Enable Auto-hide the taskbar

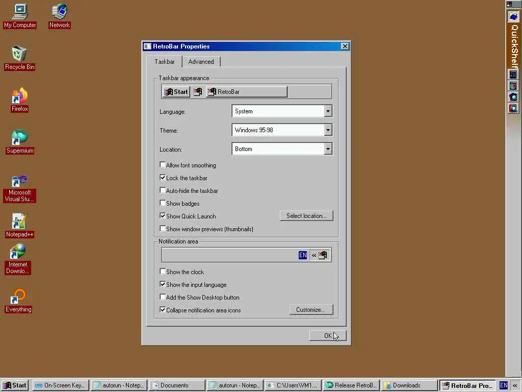tap(163, 190)
